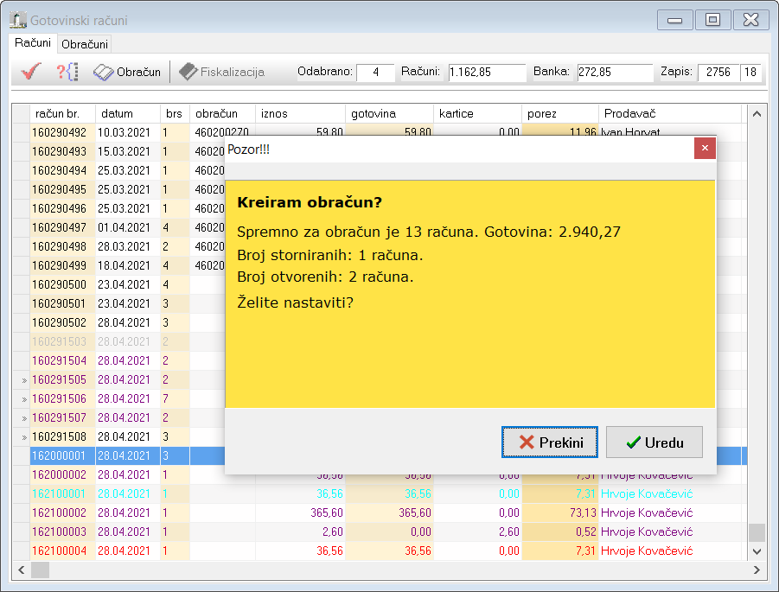Click the Odabrano input field
The width and height of the screenshot is (779, 592).
[375, 73]
